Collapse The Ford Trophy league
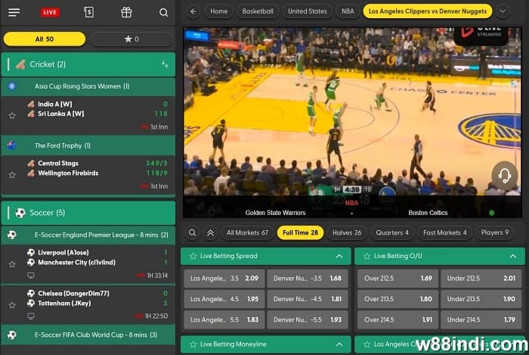 [x=88, y=145]
